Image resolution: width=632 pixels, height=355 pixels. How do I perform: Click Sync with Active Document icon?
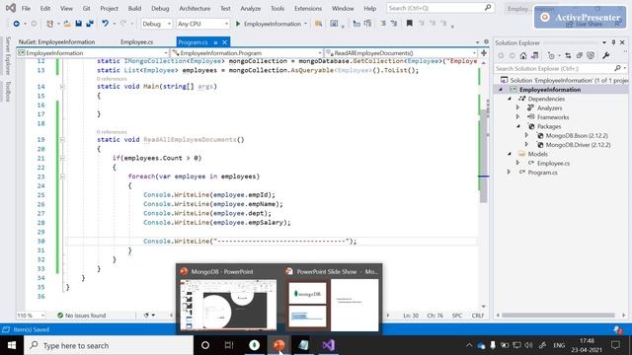pos(568,55)
